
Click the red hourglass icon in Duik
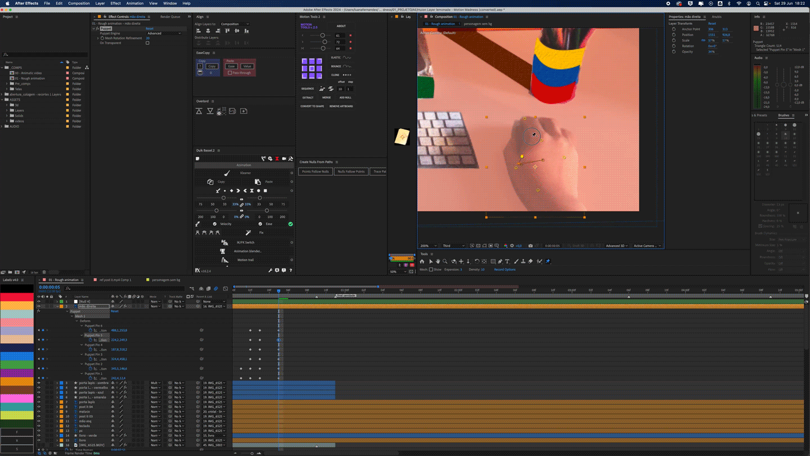pyautogui.click(x=277, y=159)
